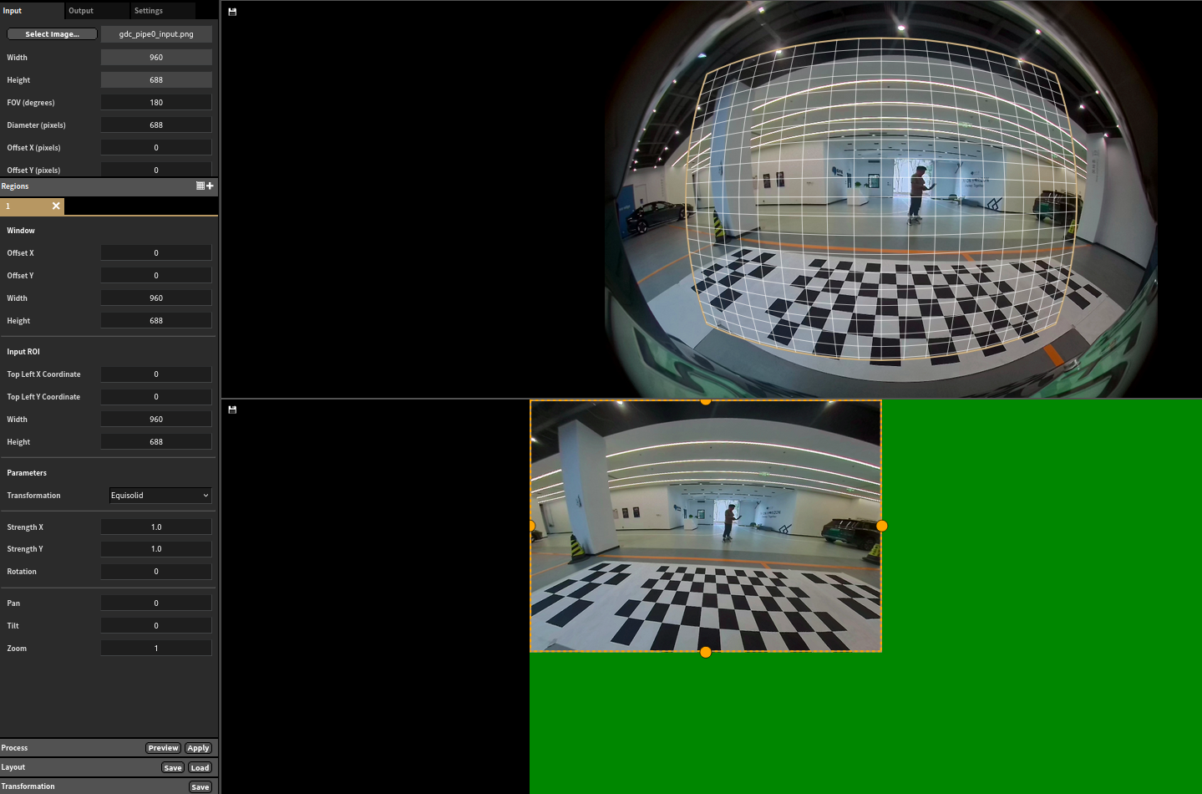Image resolution: width=1202 pixels, height=794 pixels.
Task: Click top orange handle of output region
Action: 706,401
